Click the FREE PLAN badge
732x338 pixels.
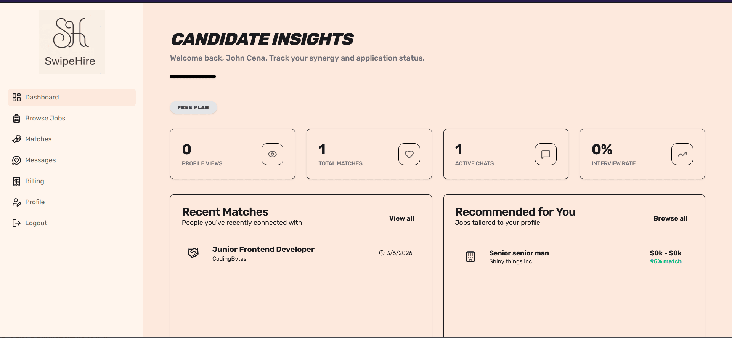193,107
